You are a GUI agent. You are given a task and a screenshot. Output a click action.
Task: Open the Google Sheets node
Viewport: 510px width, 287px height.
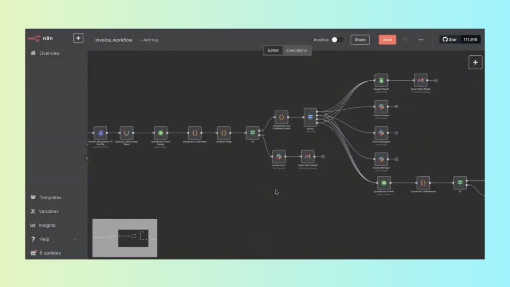click(381, 80)
